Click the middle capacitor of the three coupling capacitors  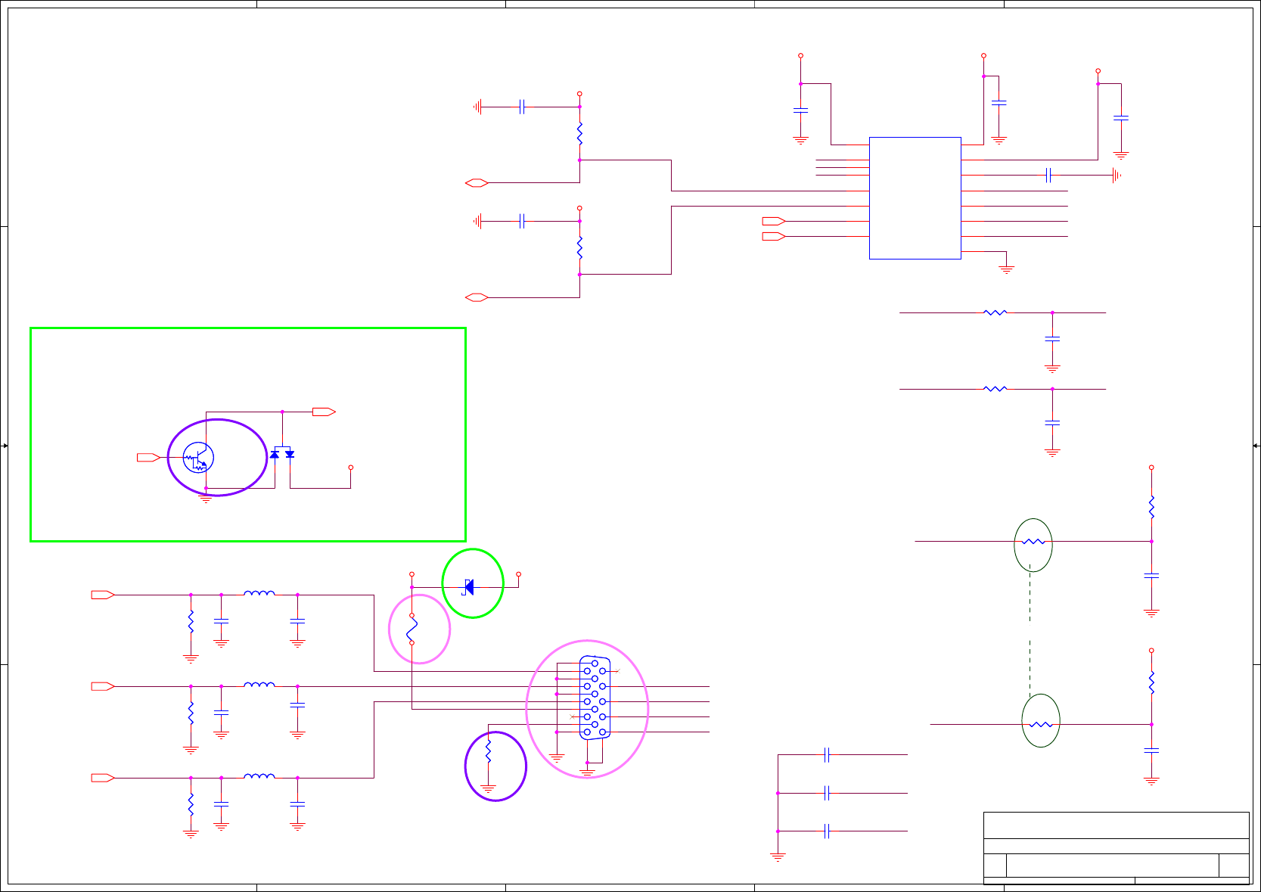click(x=827, y=793)
